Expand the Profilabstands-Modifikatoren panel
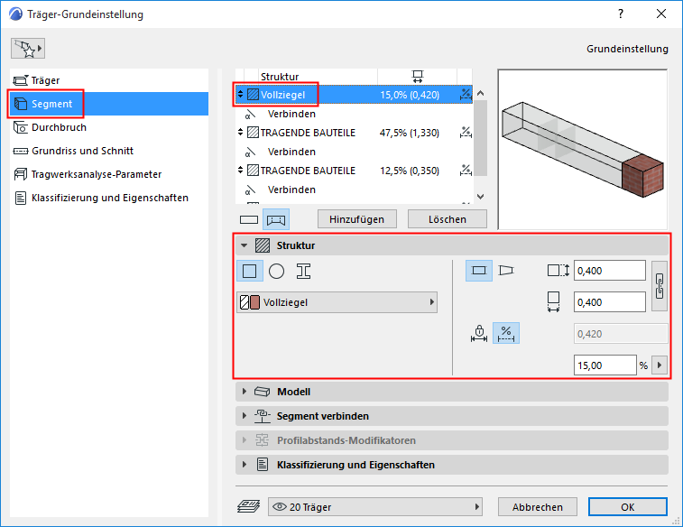The height and width of the screenshot is (527, 683). tap(452, 440)
